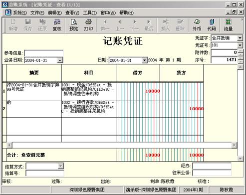Click row 1 debit amount 10000
Viewport: 246px width, 195px height.
pyautogui.click(x=153, y=91)
